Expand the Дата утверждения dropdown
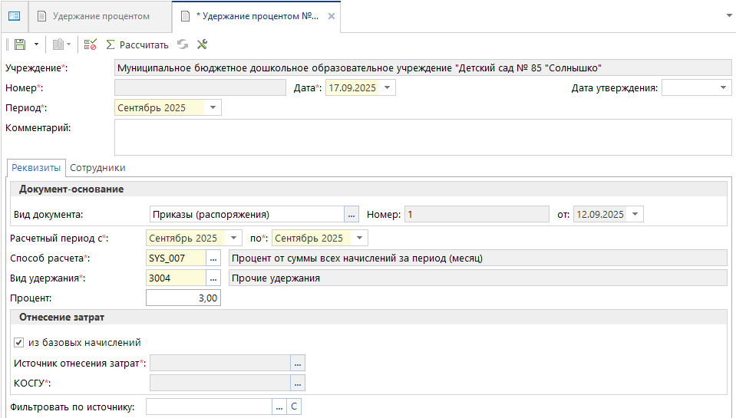 point(724,88)
